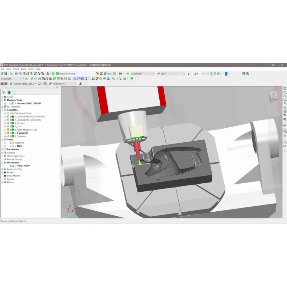Viewport: 287px width, 287px height.
Task: Open the globe browser tab in explorer
Action: (x=9, y=92)
